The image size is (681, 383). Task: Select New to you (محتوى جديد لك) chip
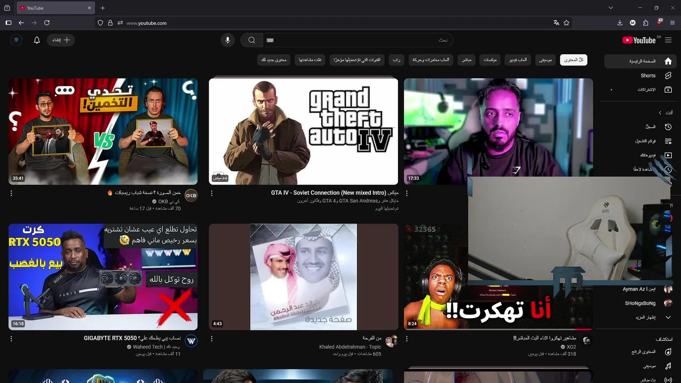click(274, 60)
